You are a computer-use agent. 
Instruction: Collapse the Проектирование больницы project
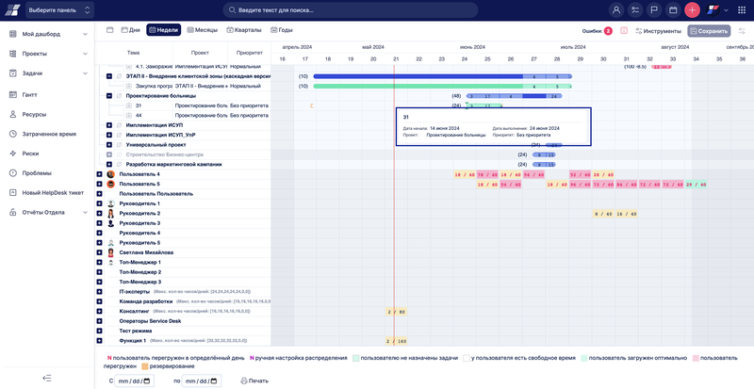(x=109, y=96)
